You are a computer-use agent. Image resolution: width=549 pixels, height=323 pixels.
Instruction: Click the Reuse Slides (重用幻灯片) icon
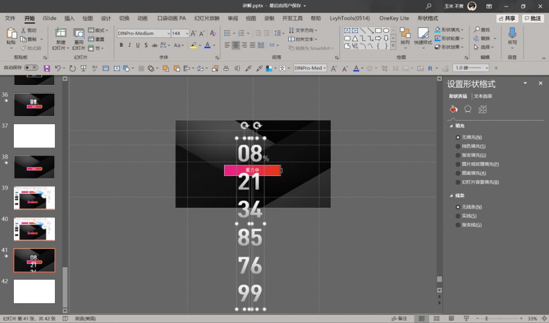78,33
